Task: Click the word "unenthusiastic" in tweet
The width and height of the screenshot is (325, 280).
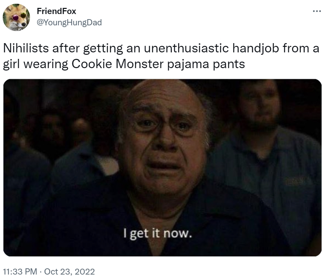Action: pyautogui.click(x=186, y=48)
